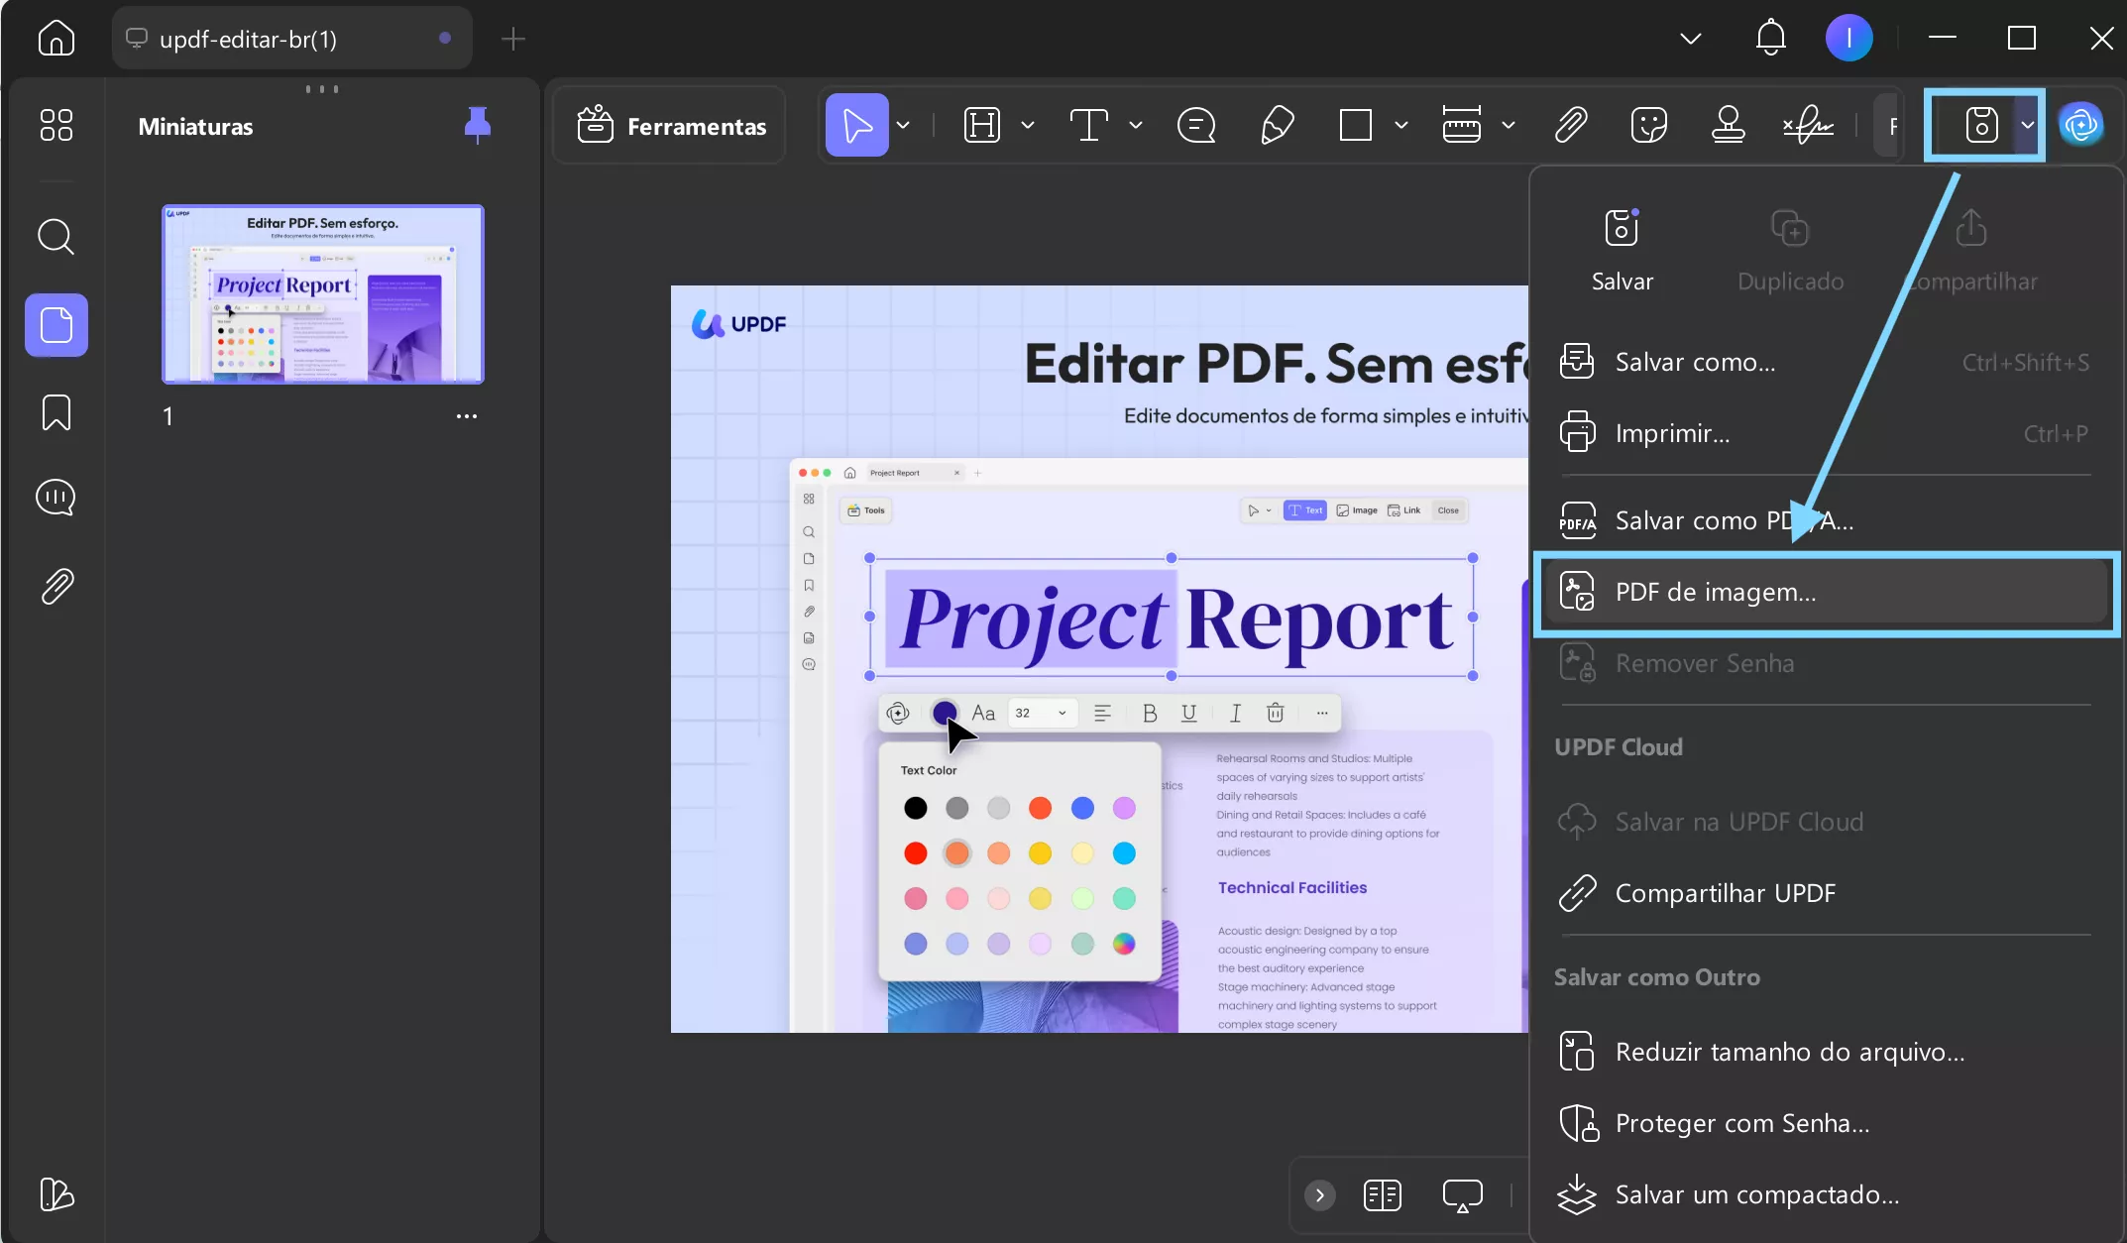This screenshot has height=1243, width=2127.
Task: Select PDF de imagem... option
Action: click(1826, 592)
